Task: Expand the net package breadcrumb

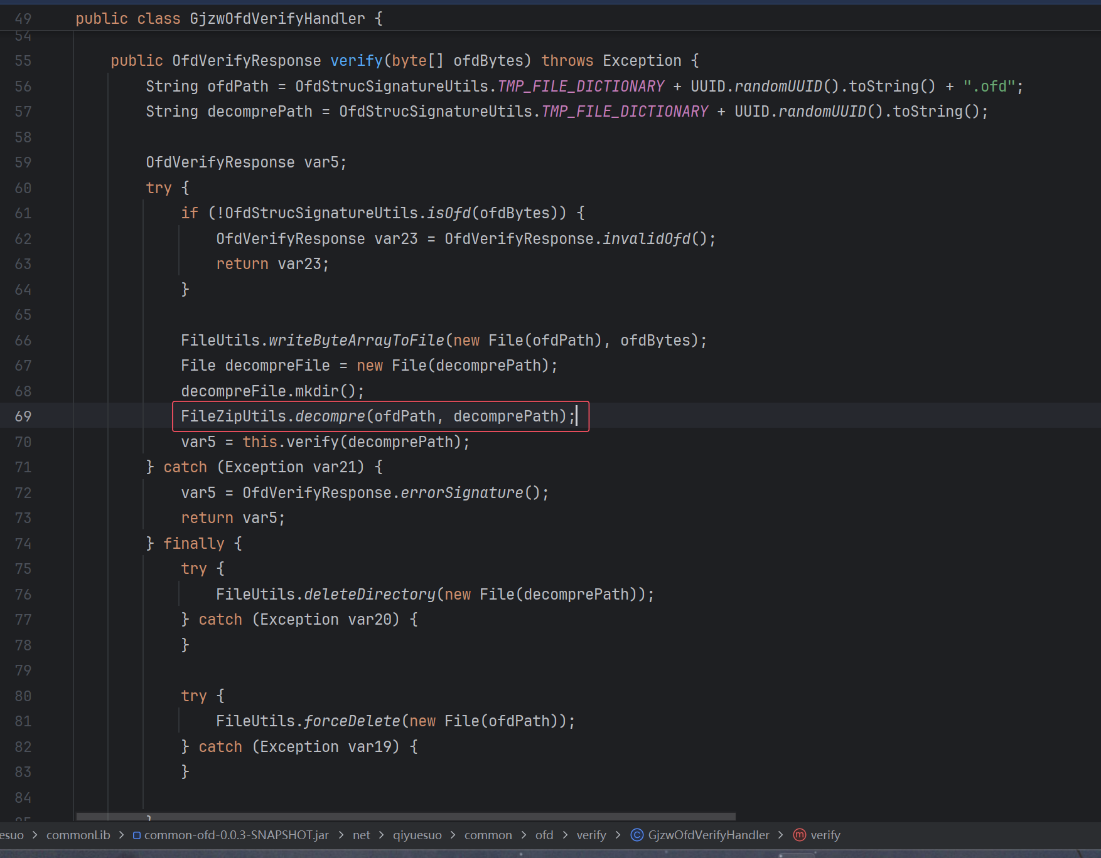Action: point(361,835)
